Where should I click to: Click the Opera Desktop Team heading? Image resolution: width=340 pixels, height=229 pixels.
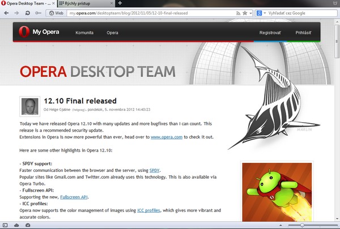point(97,72)
